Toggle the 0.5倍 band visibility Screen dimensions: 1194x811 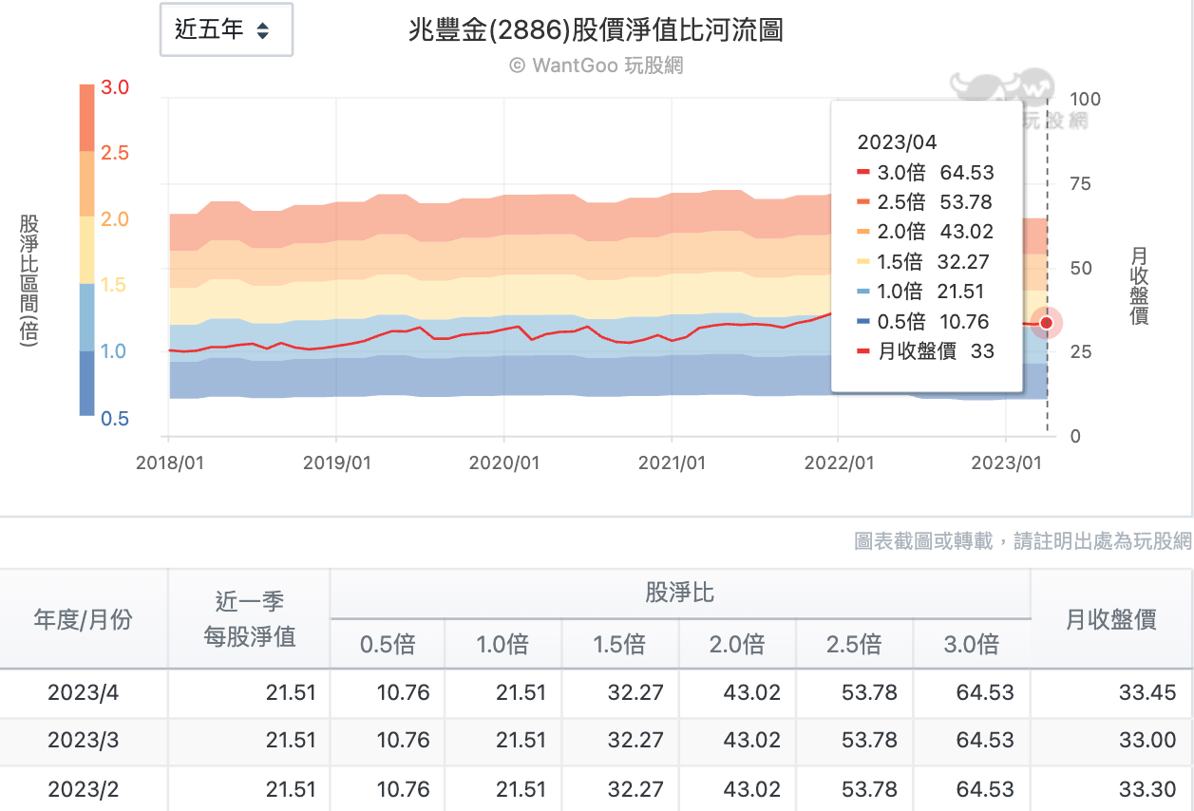902,321
